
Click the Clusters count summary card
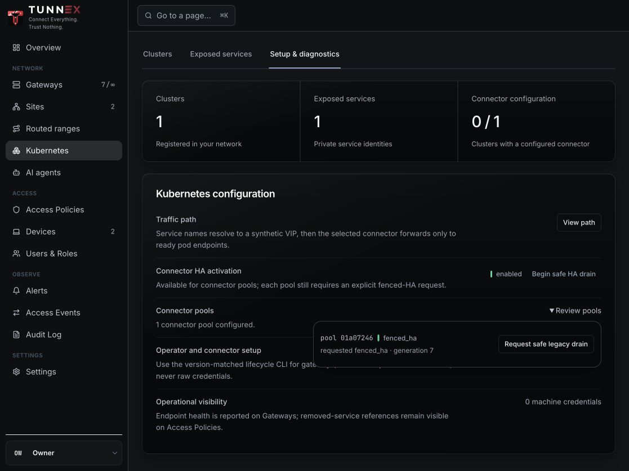click(x=221, y=122)
